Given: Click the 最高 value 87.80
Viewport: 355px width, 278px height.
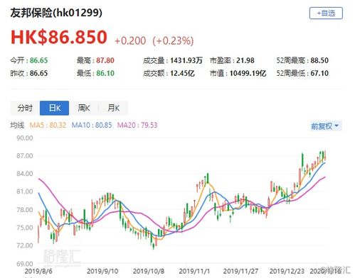Looking at the screenshot, I should (x=105, y=60).
